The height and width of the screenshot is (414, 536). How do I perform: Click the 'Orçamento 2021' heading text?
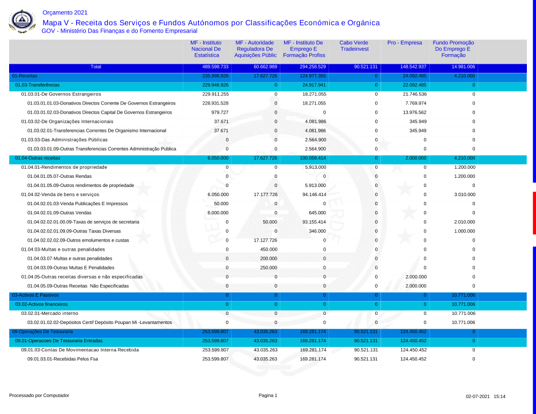64,12
